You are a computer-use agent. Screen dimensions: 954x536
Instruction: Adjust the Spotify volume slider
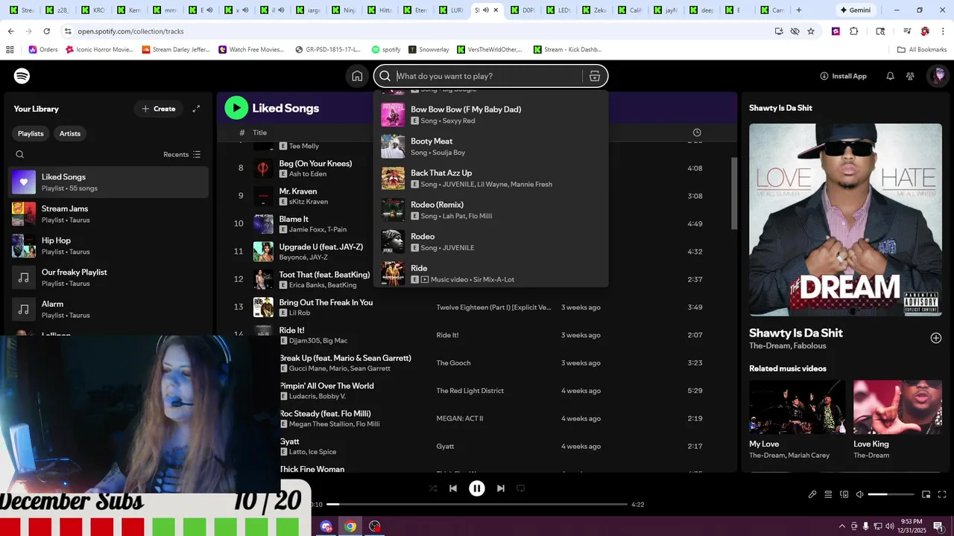coord(891,494)
